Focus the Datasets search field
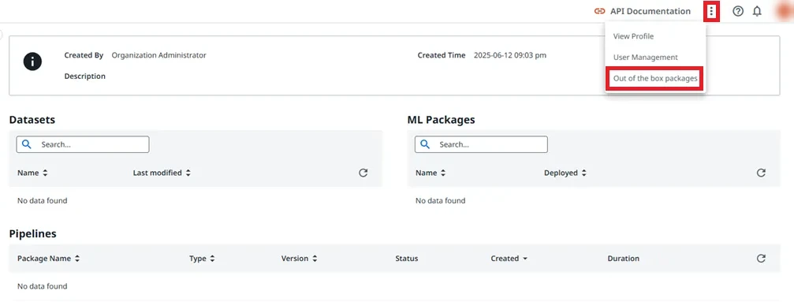 pos(83,144)
